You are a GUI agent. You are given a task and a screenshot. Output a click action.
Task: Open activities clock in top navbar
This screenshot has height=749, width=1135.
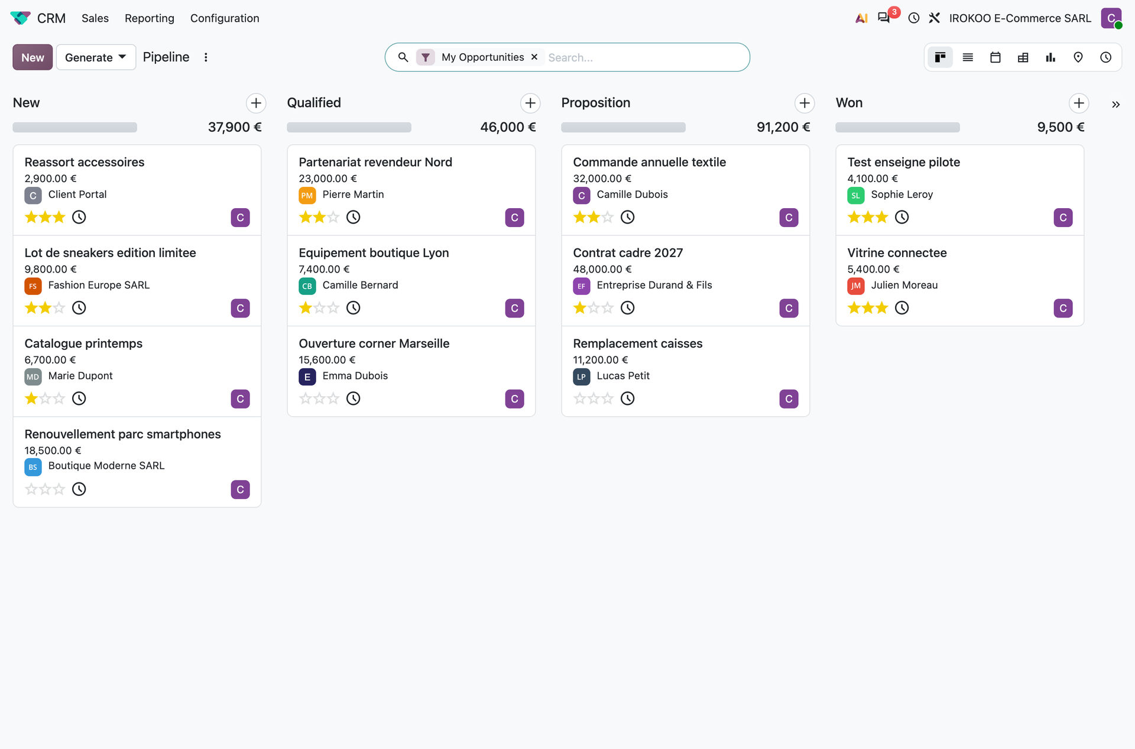pos(914,18)
